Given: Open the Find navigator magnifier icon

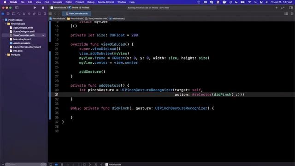Looking at the screenshot, I should pos(18,13).
